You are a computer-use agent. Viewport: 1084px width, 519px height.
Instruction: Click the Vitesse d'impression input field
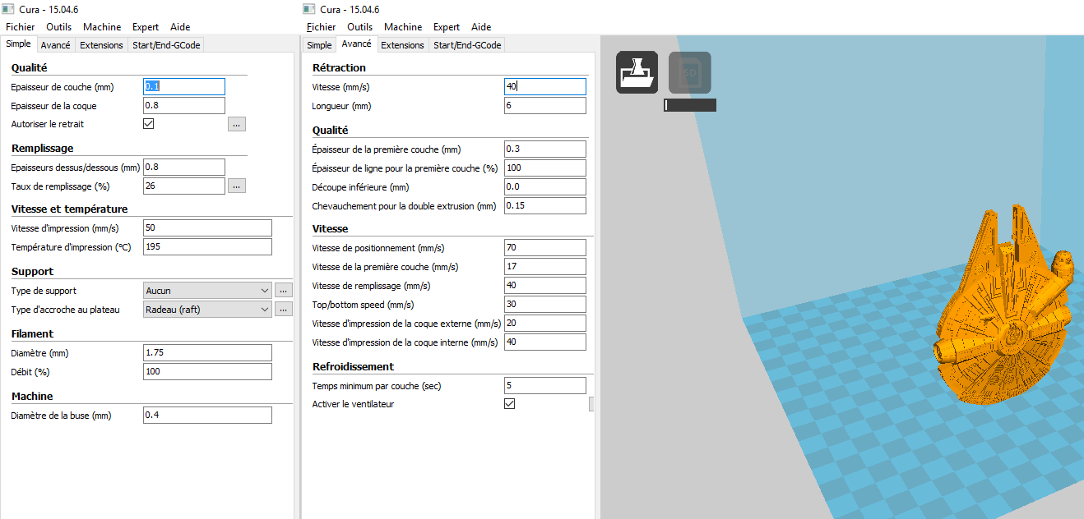tap(207, 227)
